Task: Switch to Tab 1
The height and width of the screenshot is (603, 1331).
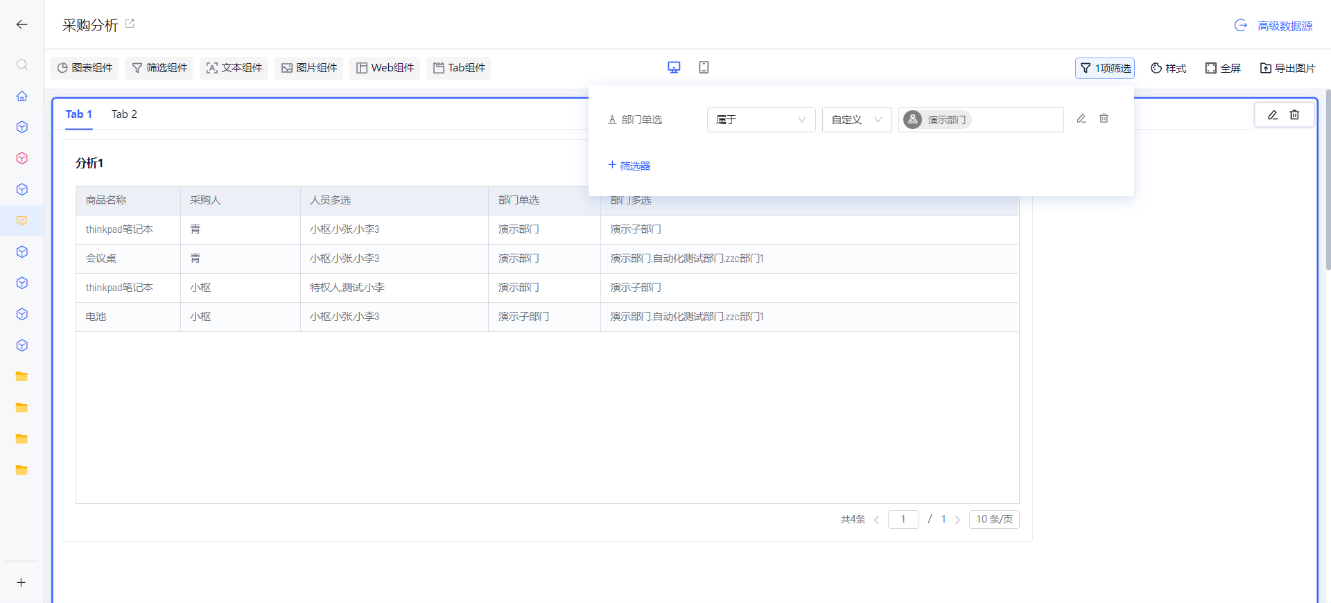Action: (79, 114)
